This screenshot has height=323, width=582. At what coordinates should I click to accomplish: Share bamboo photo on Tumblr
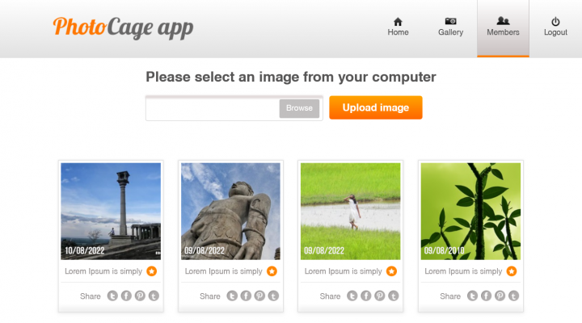pos(513,296)
